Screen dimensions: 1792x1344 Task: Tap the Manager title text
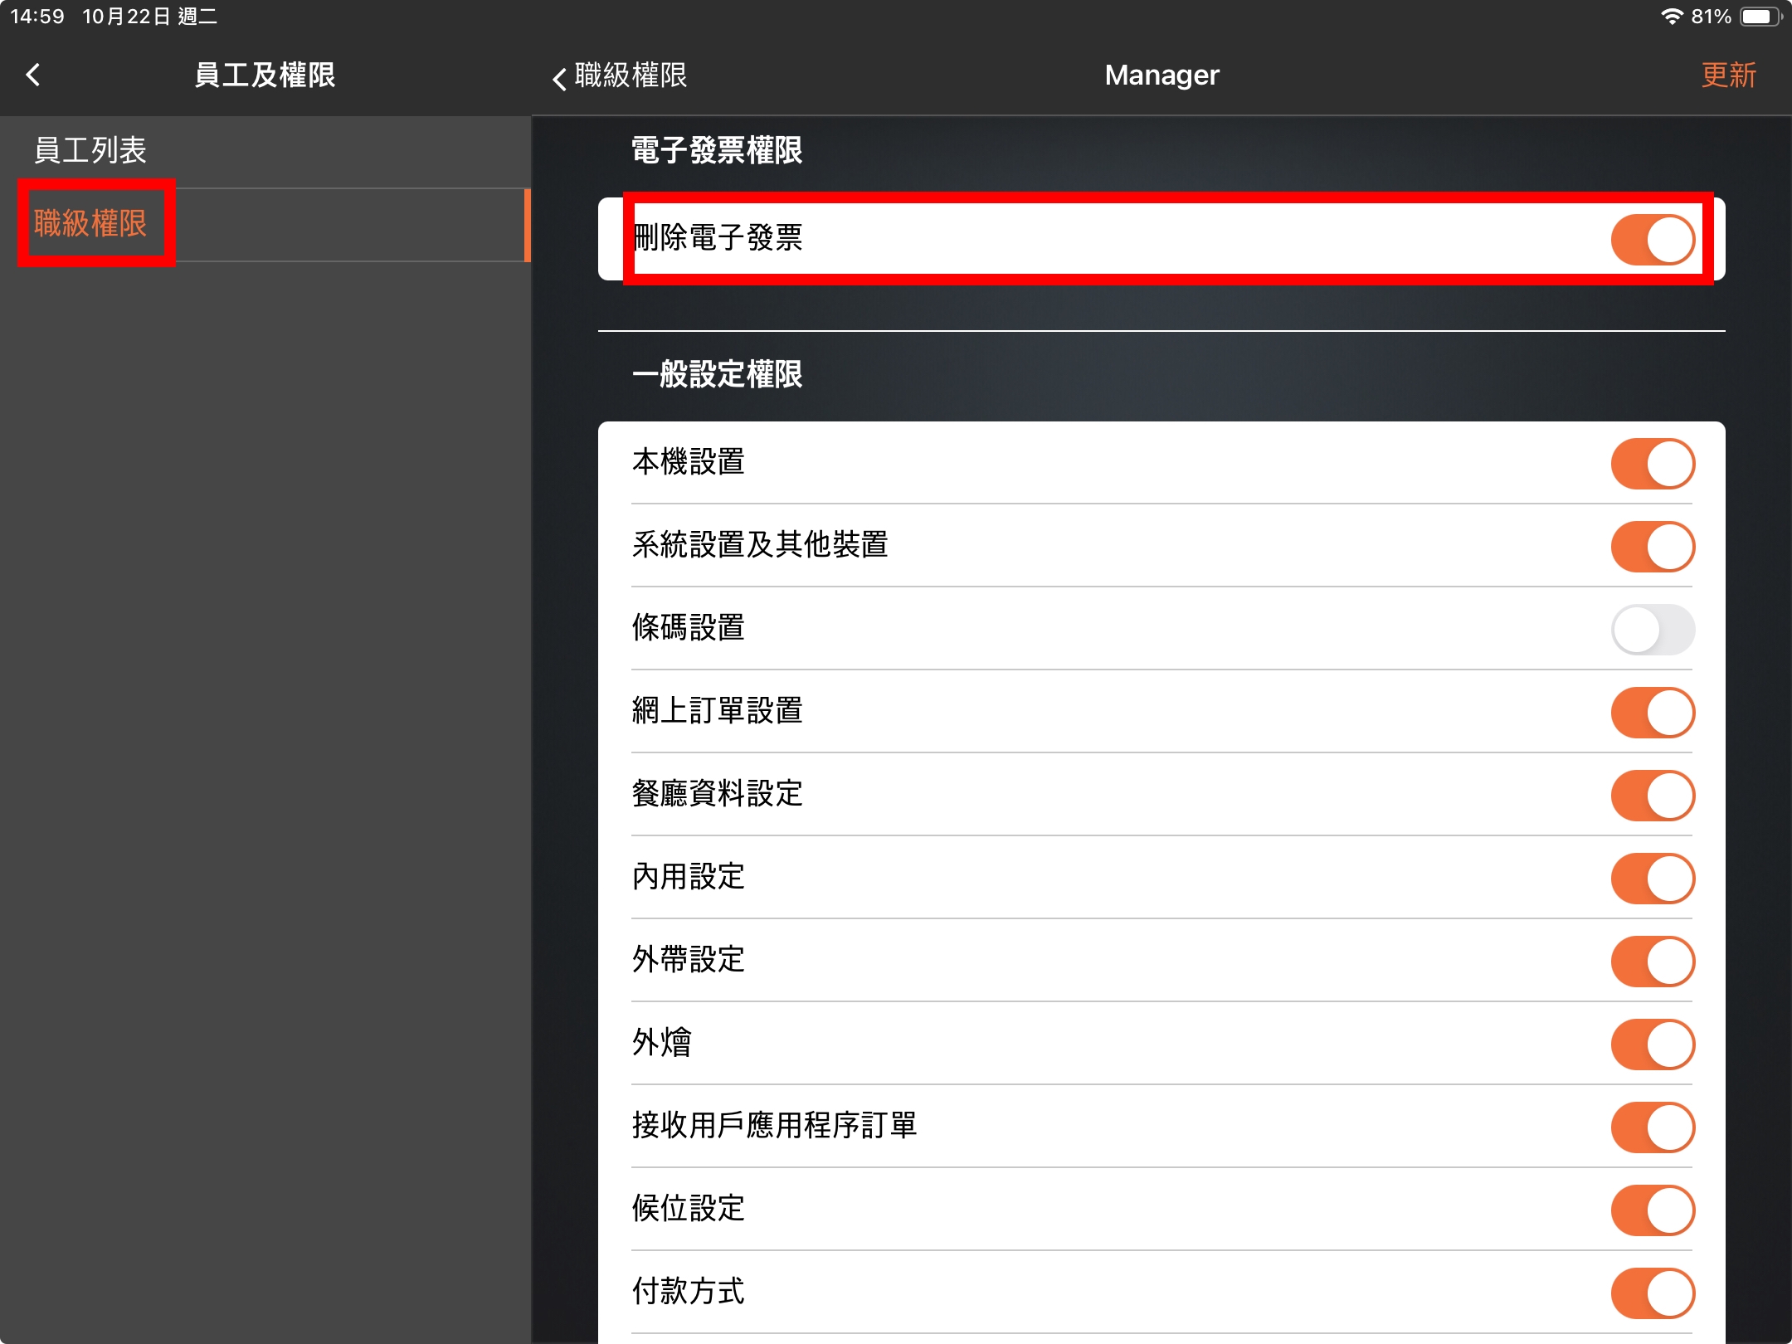pos(1161,75)
